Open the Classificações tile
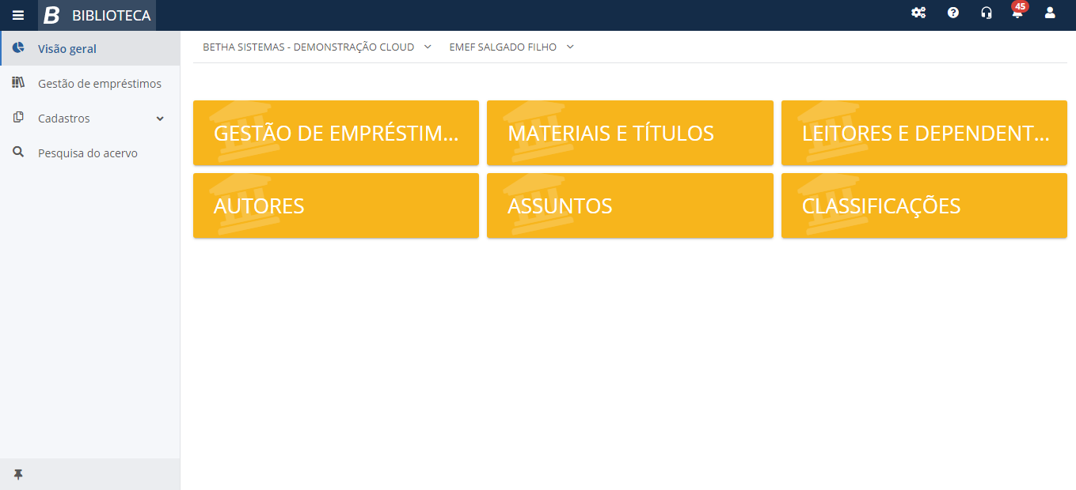Viewport: 1076px width, 490px height. [923, 205]
